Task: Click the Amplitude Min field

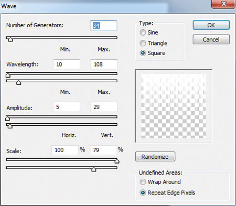Action: click(67, 107)
